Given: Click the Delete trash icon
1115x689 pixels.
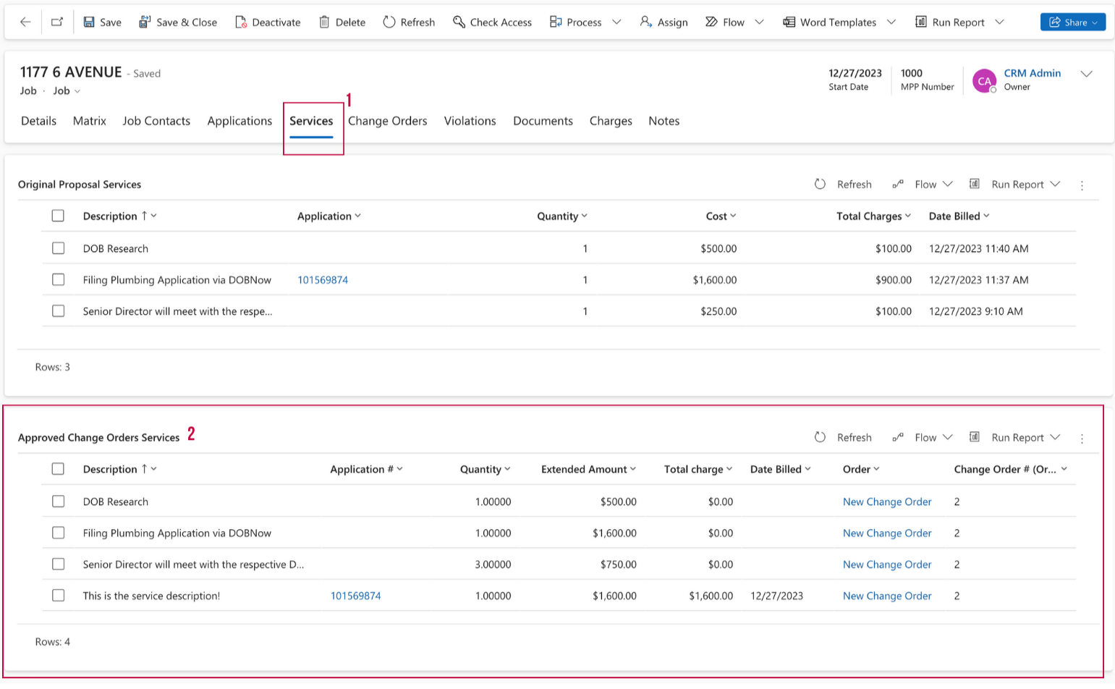Looking at the screenshot, I should pyautogui.click(x=324, y=22).
